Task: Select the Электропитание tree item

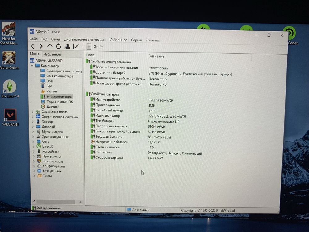Action: click(x=56, y=97)
